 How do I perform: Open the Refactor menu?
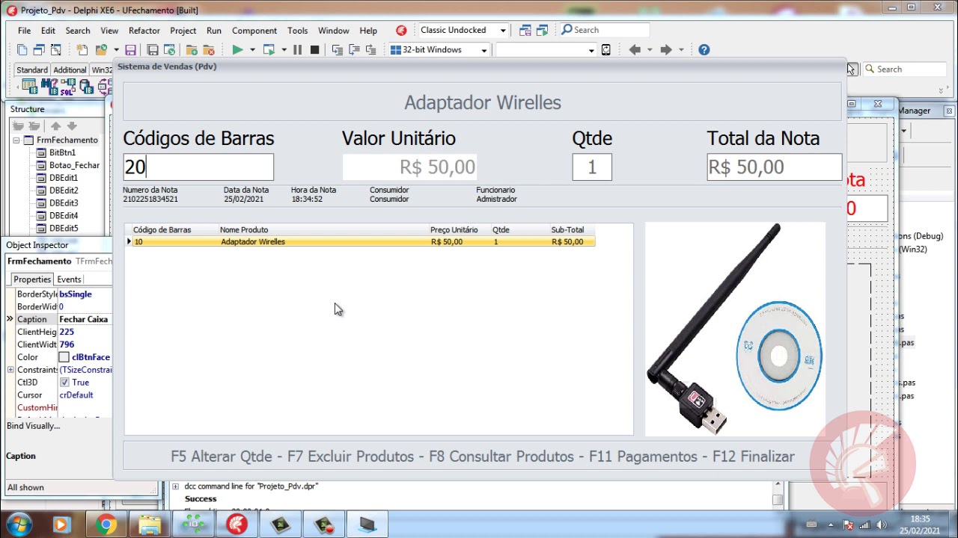[144, 31]
